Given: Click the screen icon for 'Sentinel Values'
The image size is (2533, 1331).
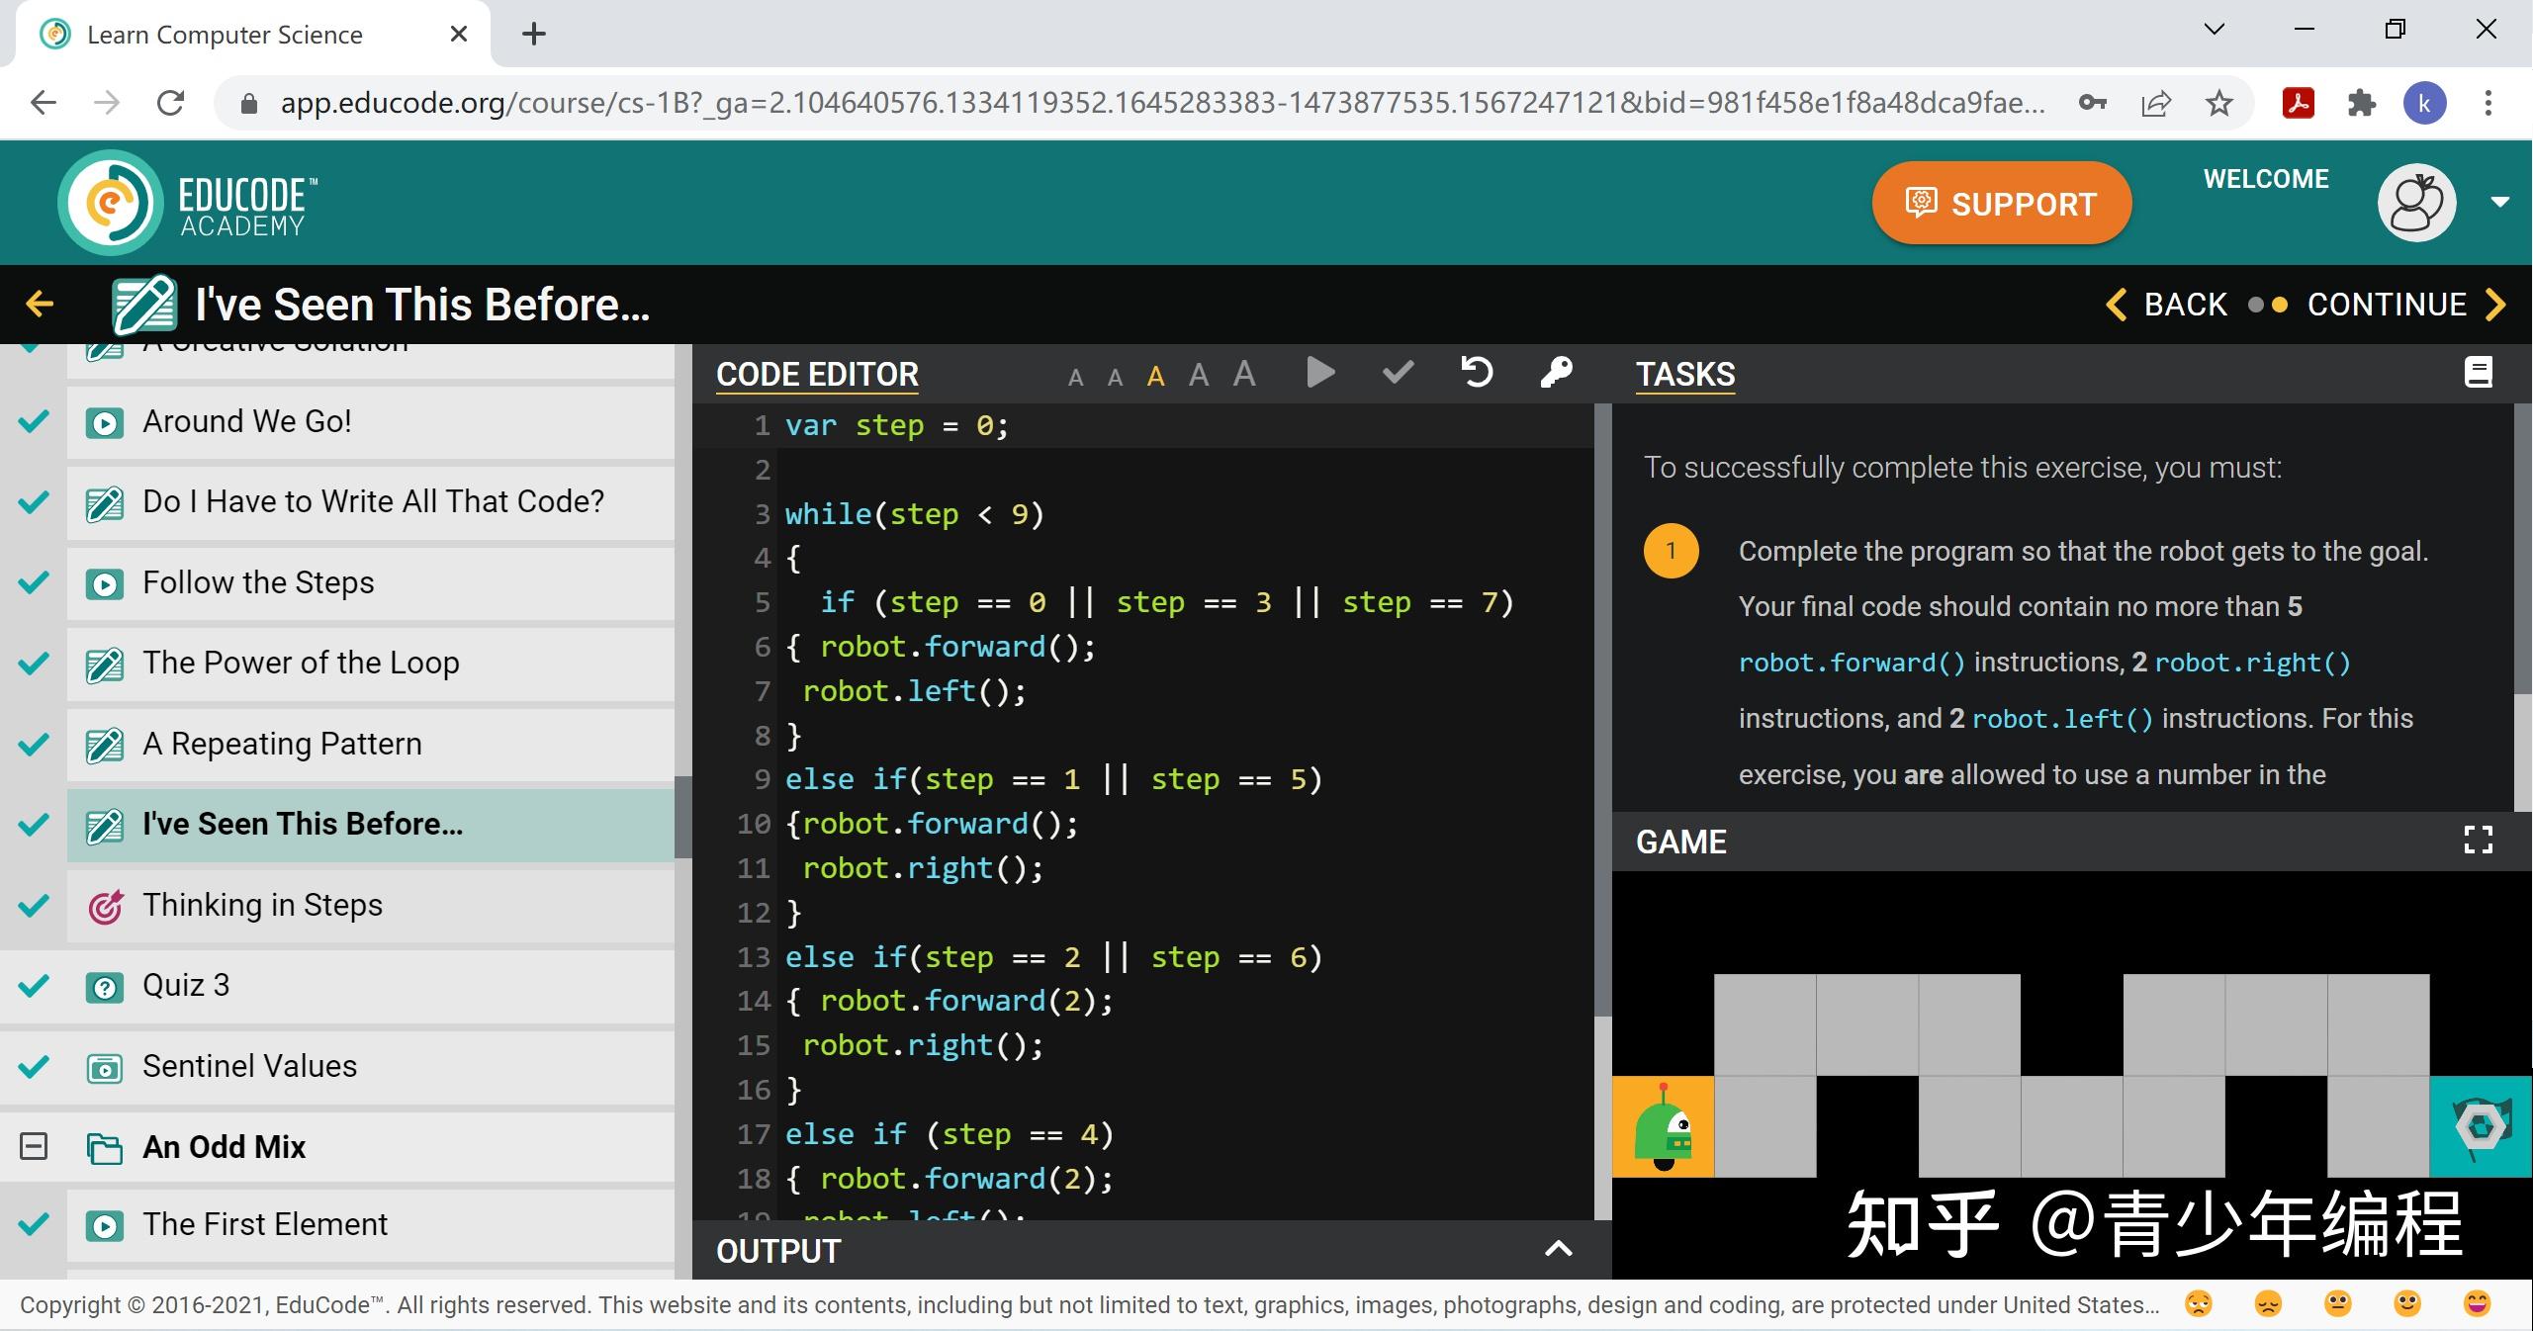Looking at the screenshot, I should (x=105, y=1068).
